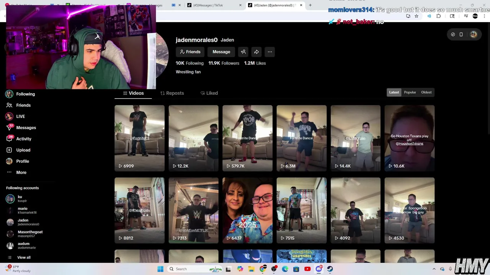Go to your Profile in sidebar
490x275 pixels.
coord(18,161)
